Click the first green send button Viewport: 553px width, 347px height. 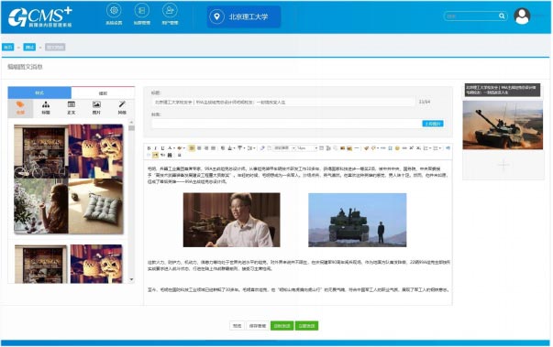click(x=282, y=326)
